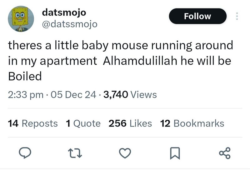Show the 256 Likes list
250x170 pixels.
(130, 123)
